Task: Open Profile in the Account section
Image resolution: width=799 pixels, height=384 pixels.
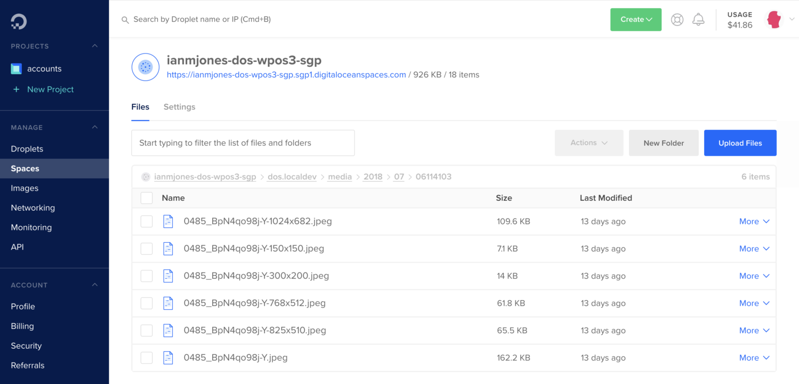Action: point(23,307)
